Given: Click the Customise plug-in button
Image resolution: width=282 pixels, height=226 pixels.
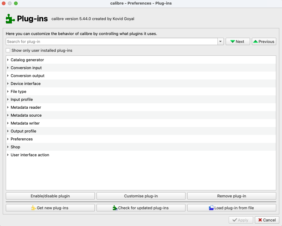Looking at the screenshot, I should 141,196.
